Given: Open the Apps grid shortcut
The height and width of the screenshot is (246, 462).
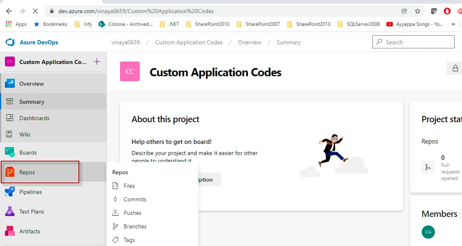Looking at the screenshot, I should [16, 24].
